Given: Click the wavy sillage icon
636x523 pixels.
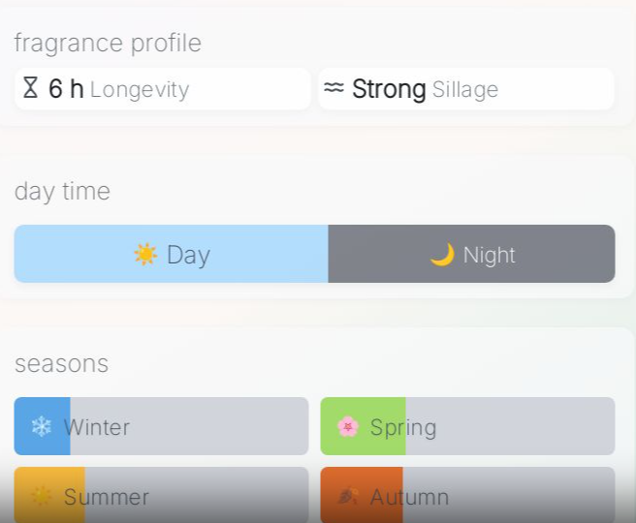Looking at the screenshot, I should tap(334, 88).
